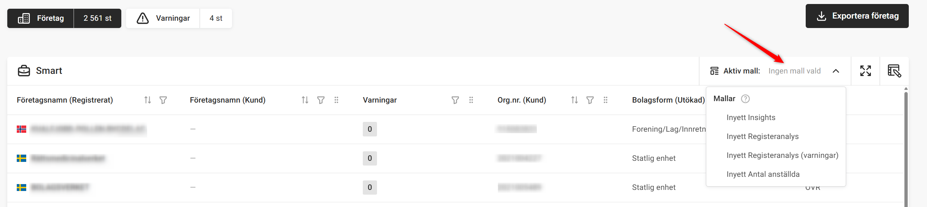Viewport: 927px width, 207px height.
Task: Expand table to fullscreen view
Action: 865,71
